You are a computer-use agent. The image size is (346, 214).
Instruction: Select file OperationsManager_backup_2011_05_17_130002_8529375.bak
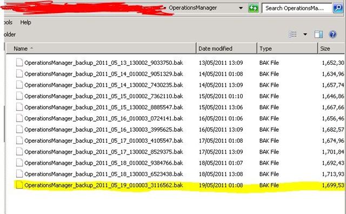(x=103, y=152)
